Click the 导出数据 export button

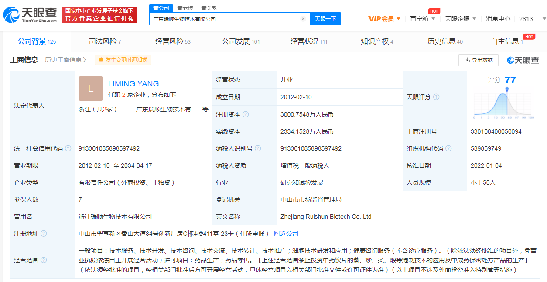(479, 60)
